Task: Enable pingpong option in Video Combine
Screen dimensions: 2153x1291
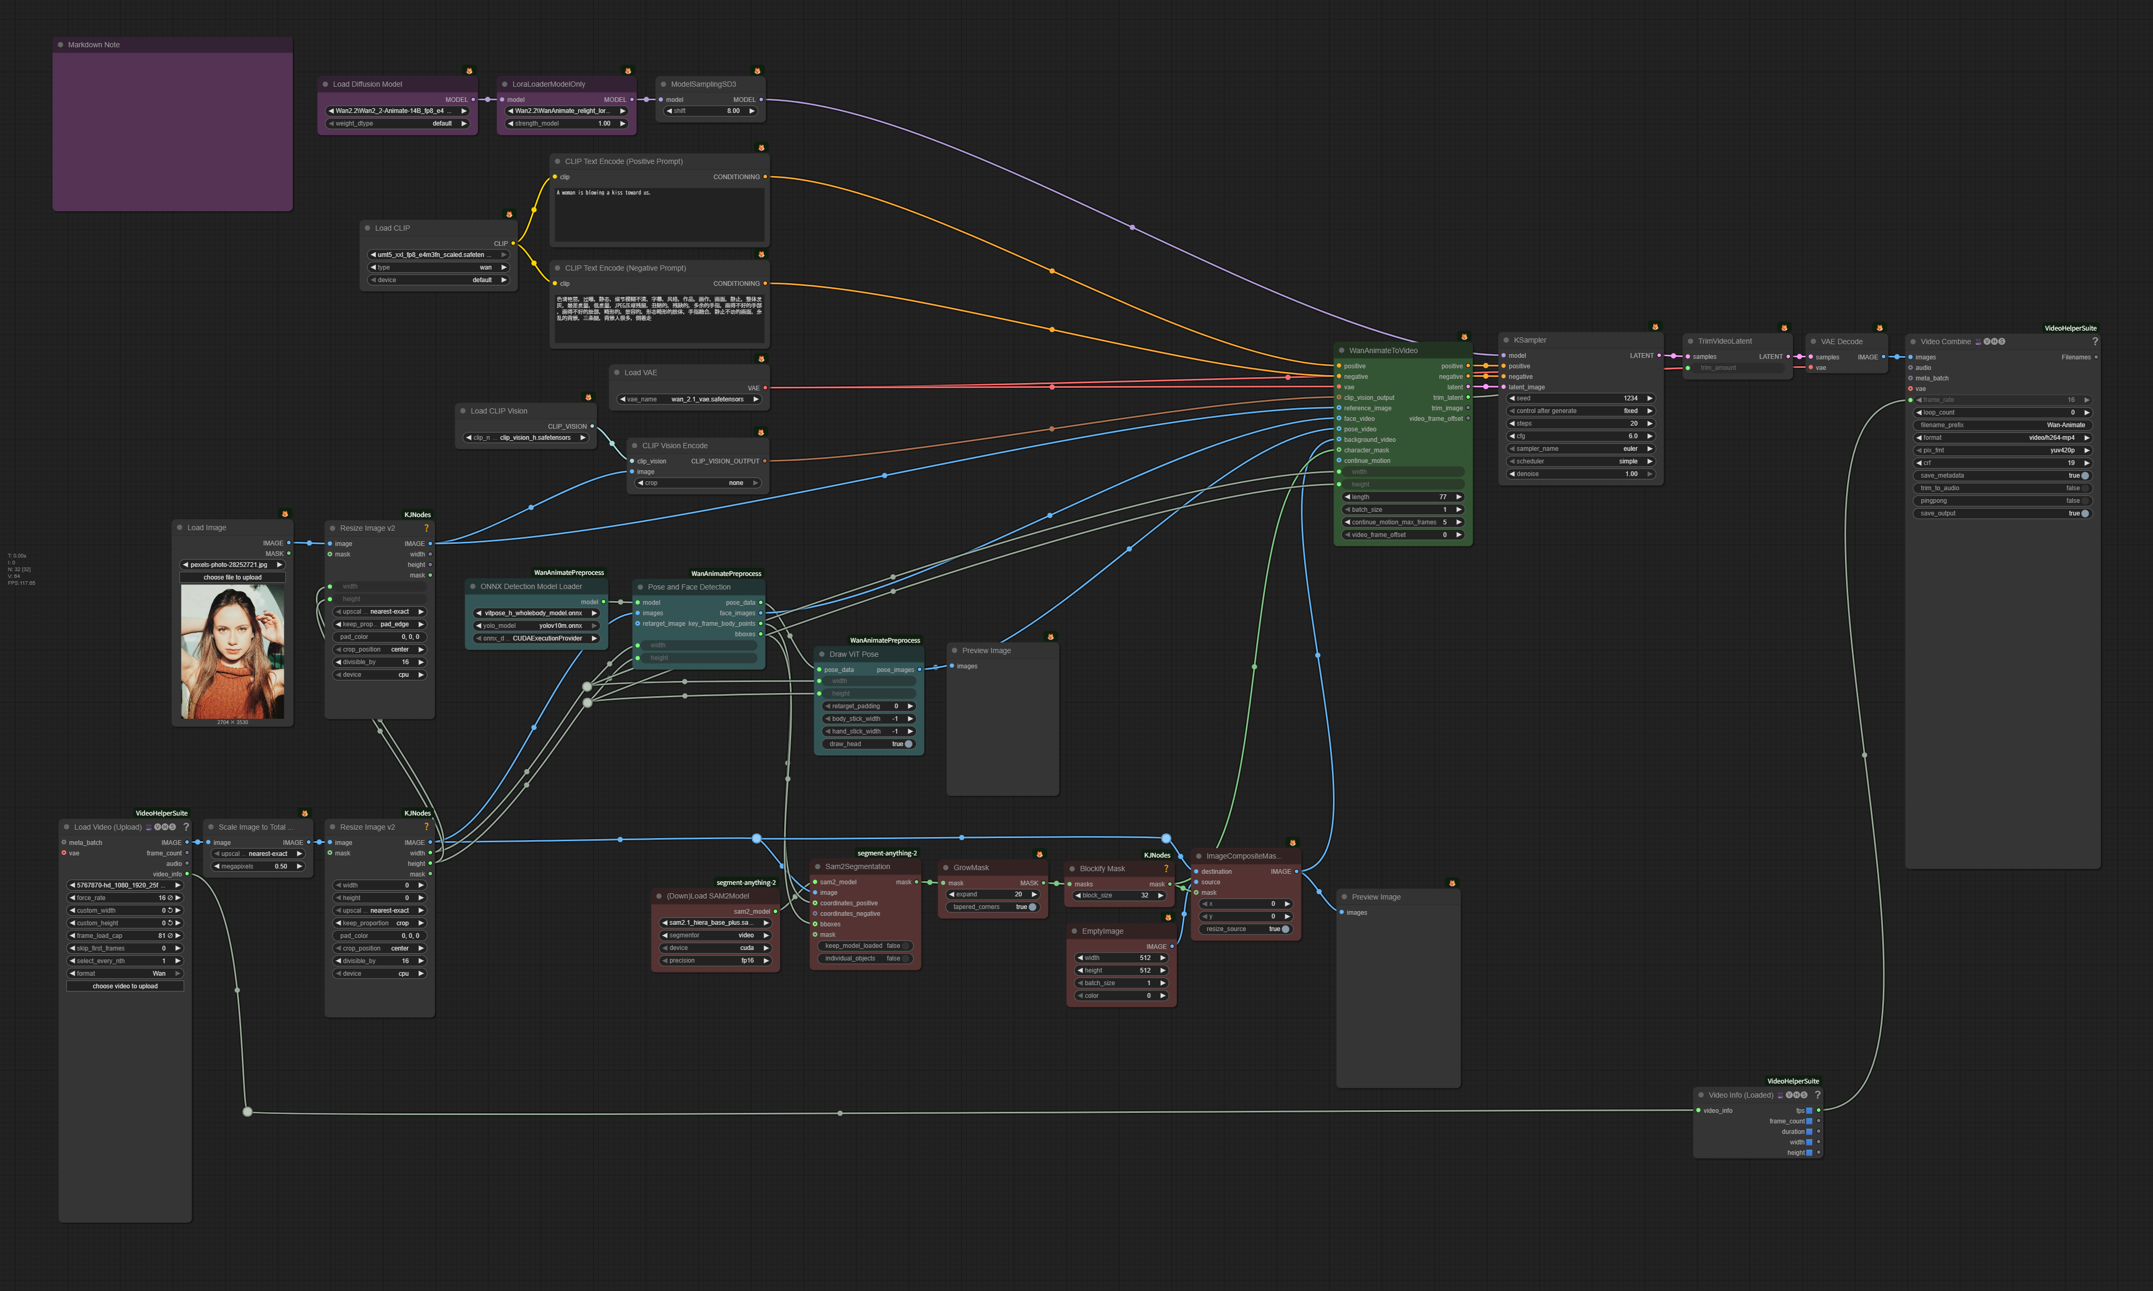Action: (x=2084, y=500)
